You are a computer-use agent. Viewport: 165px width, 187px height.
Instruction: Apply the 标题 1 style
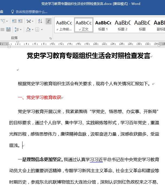pos(103,25)
